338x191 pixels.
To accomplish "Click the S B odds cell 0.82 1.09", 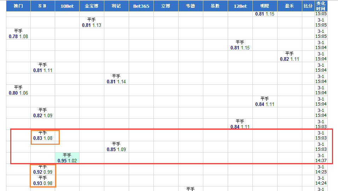I will coord(43,113).
